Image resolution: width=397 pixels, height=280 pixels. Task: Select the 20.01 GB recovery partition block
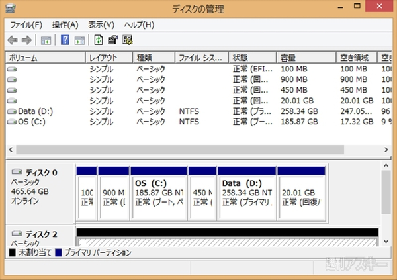click(301, 194)
